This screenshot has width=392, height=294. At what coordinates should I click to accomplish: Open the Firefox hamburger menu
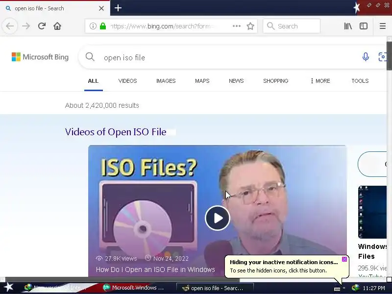pos(383,26)
